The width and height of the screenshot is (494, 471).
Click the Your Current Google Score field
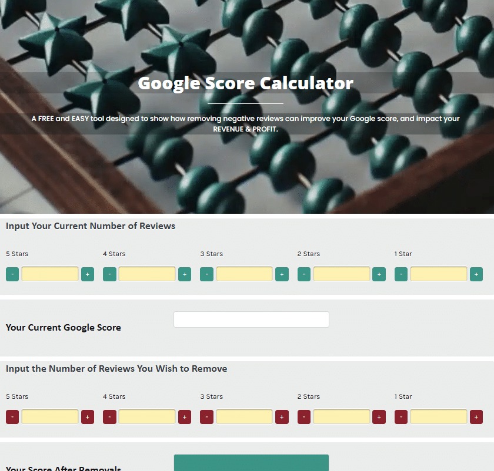[251, 319]
